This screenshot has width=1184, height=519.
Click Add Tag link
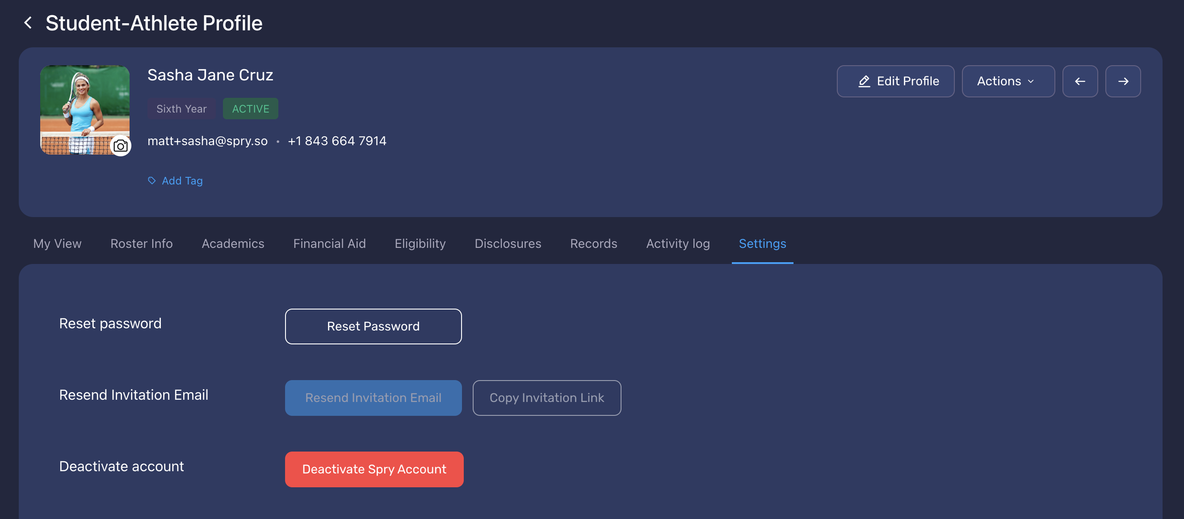[x=175, y=181]
